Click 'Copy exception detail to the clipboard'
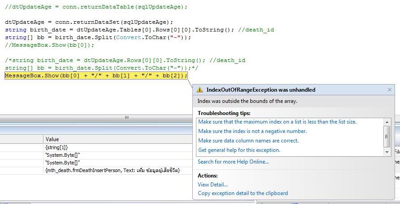This screenshot has width=400, height=204. click(x=243, y=193)
